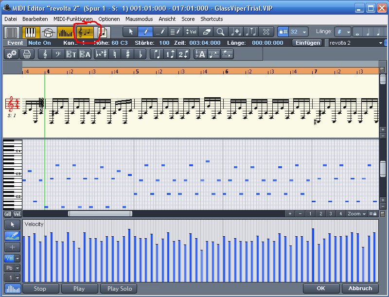Open score settings gear icon
The height and width of the screenshot is (297, 389).
(x=11, y=54)
